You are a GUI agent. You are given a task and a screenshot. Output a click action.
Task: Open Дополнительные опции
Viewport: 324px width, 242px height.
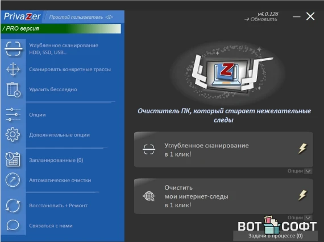pyautogui.click(x=59, y=135)
